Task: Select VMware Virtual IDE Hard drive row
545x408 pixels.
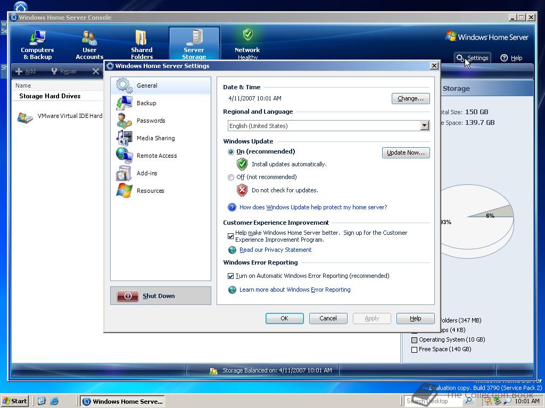Action: coord(60,116)
